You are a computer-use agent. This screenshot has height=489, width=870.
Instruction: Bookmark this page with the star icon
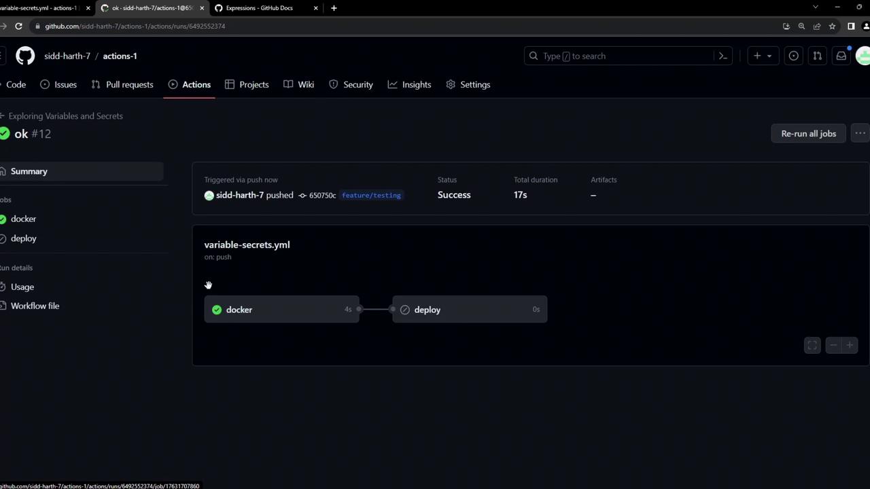832,26
